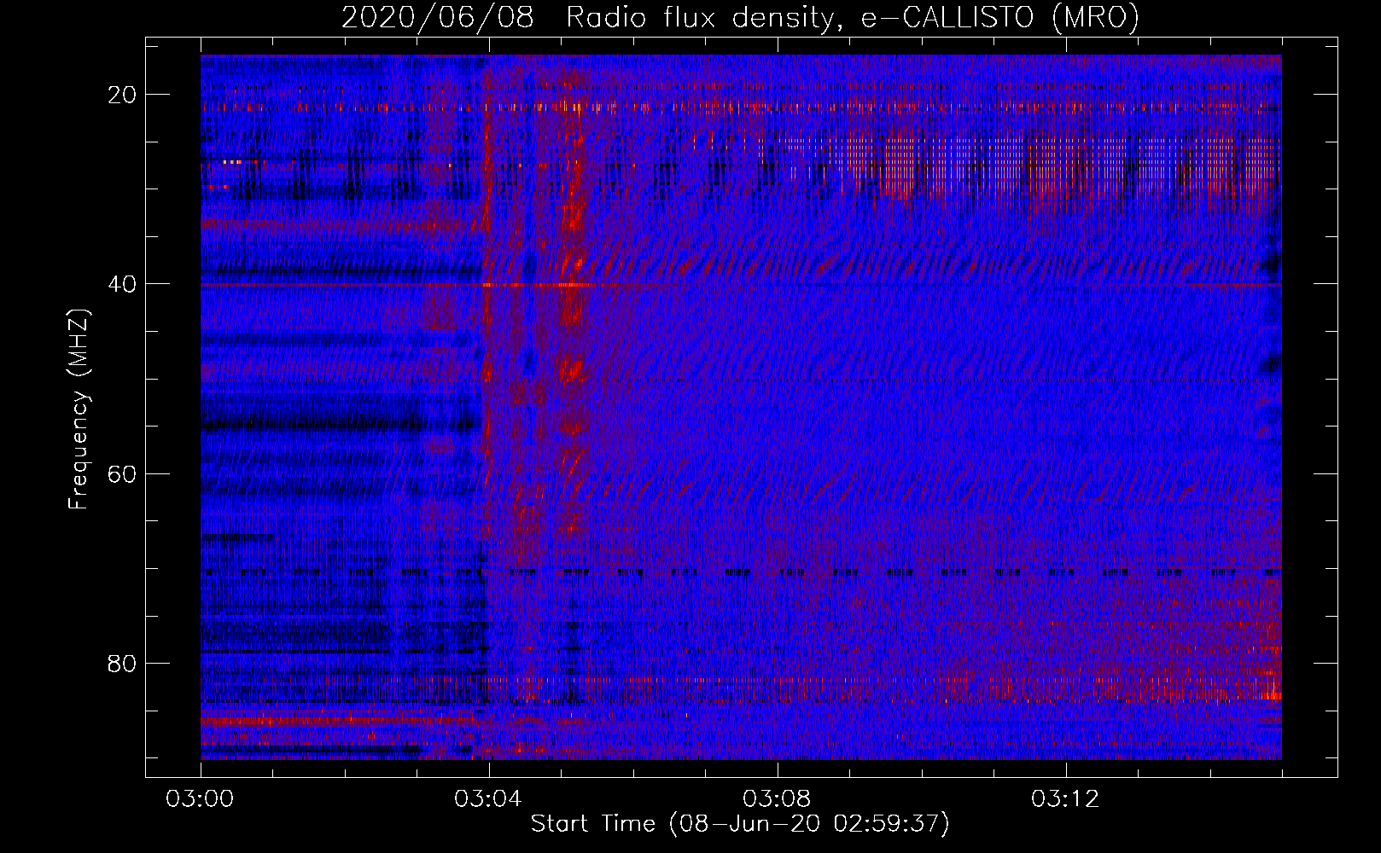Click the '03:04' time tick label
This screenshot has height=853, width=1381.
coord(488,799)
